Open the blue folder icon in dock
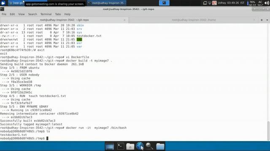This screenshot has height=151, width=270. [160, 146]
